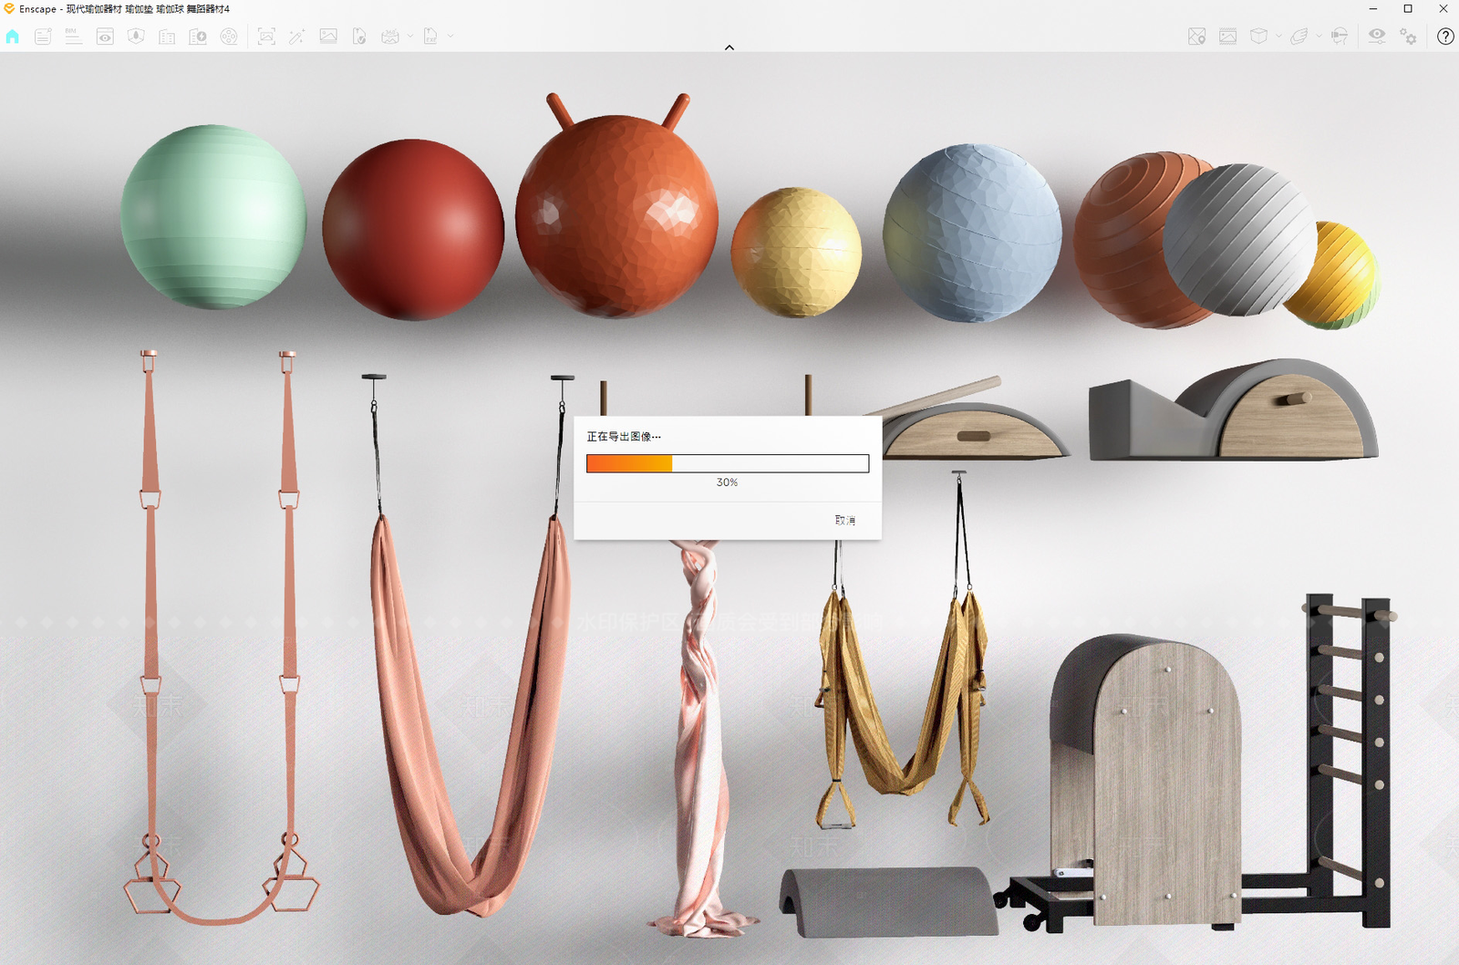Expand the EXE export dropdown arrow

[x=450, y=36]
